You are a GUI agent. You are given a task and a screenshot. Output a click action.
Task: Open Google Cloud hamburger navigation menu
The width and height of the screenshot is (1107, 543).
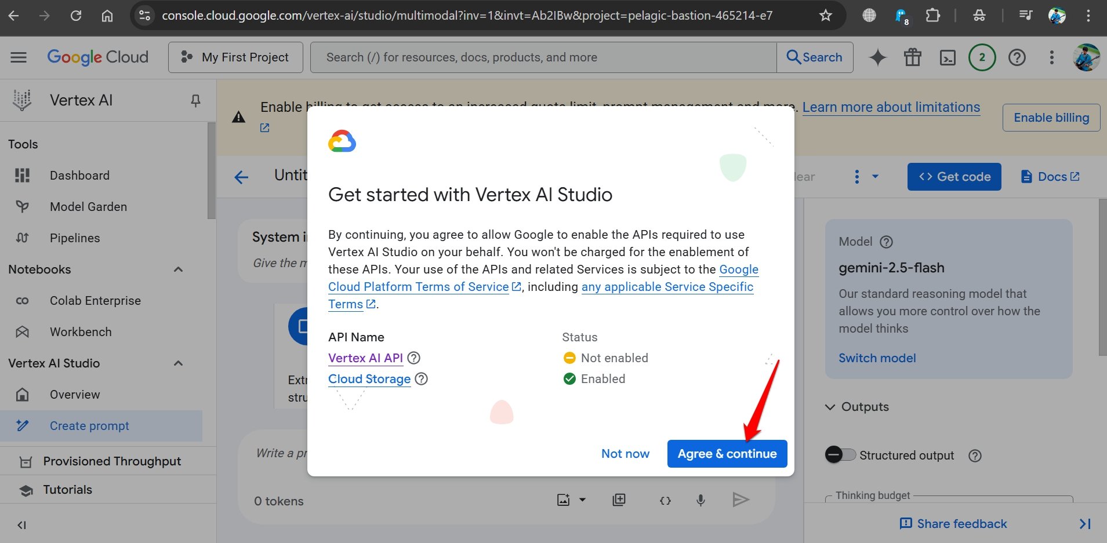point(19,57)
